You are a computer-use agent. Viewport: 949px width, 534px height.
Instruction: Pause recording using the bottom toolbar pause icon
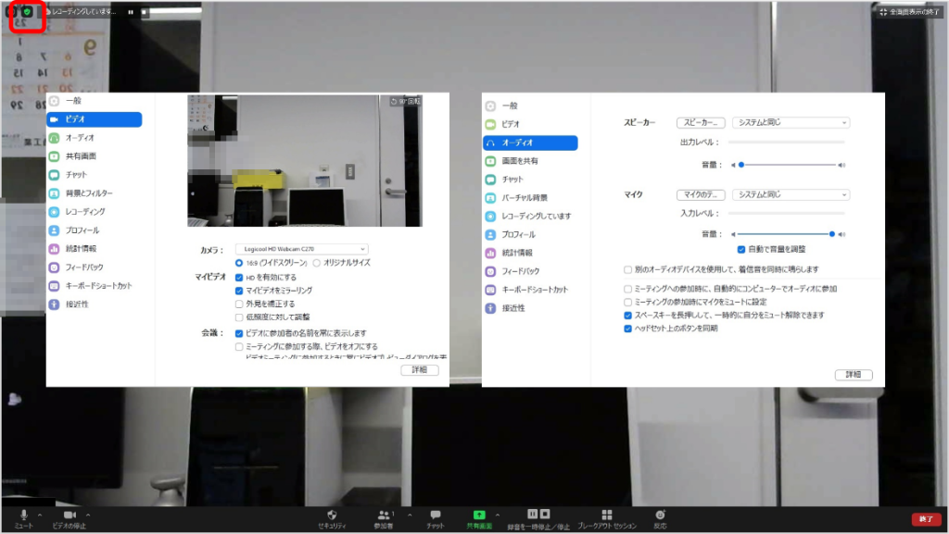(532, 514)
